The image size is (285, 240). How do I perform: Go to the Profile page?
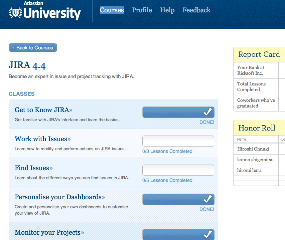tap(142, 10)
